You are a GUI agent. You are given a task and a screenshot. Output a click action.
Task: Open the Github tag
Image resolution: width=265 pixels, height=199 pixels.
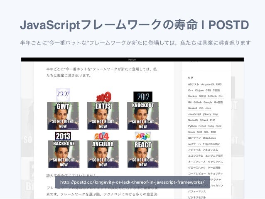coord(198,102)
